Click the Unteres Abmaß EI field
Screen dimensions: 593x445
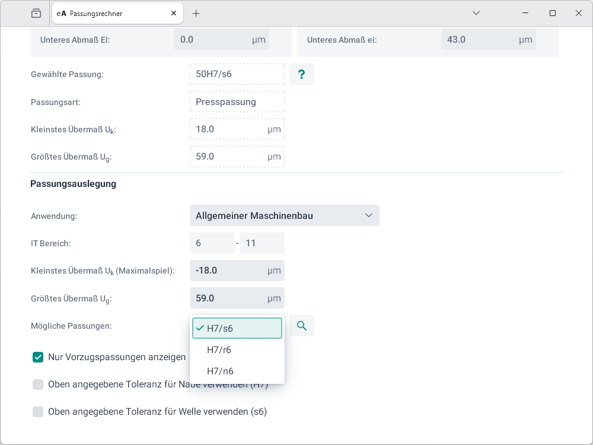pos(213,40)
